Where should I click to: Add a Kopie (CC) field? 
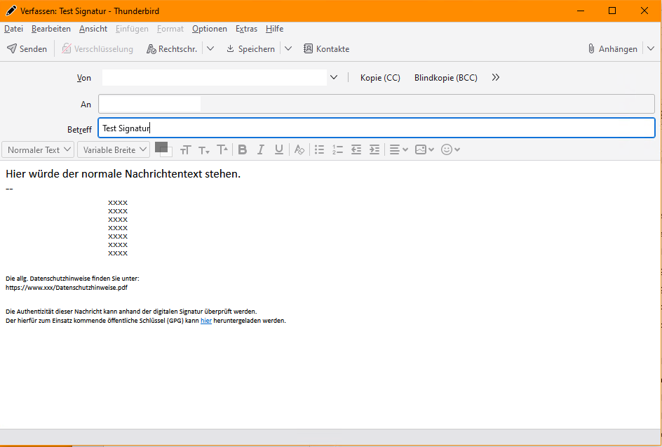pyautogui.click(x=380, y=78)
